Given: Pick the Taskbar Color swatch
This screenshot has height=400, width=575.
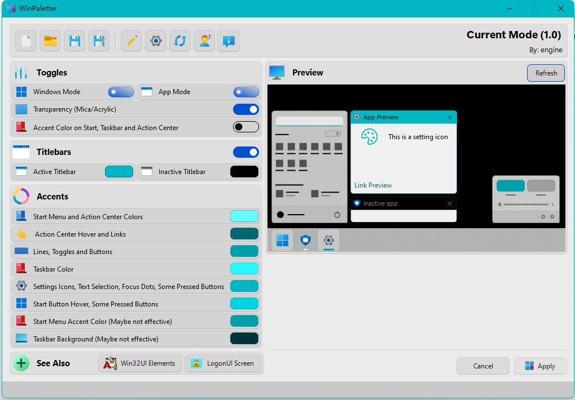Looking at the screenshot, I should 244,269.
